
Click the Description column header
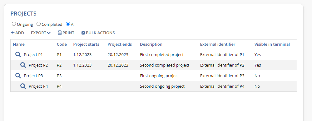pos(151,44)
